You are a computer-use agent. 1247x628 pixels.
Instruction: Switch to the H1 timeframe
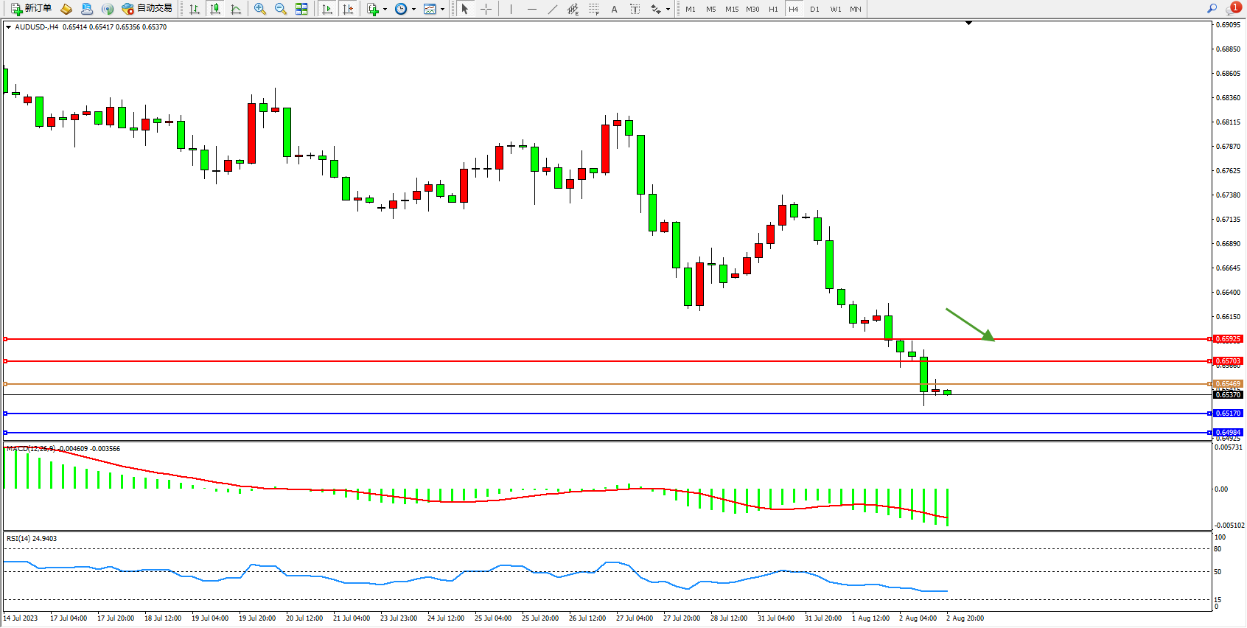pyautogui.click(x=773, y=9)
